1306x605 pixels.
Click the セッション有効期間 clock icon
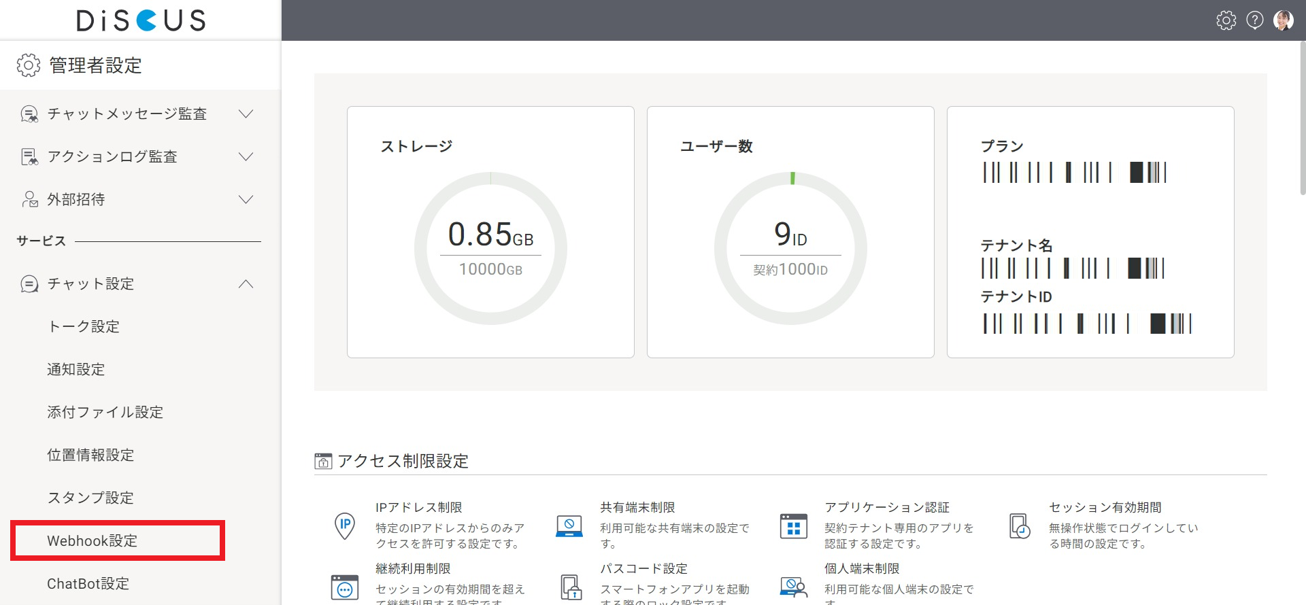[x=1020, y=526]
